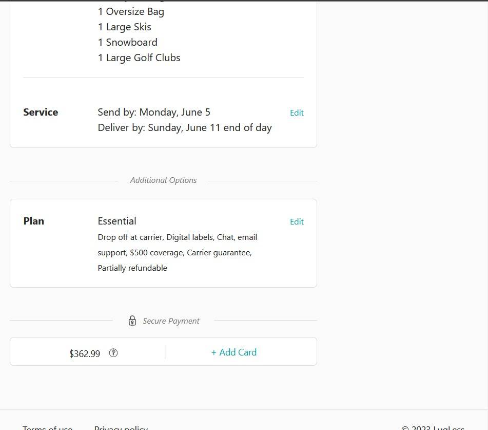The width and height of the screenshot is (488, 430).
Task: Click the 1 Large Golf Clubs entry
Action: click(139, 58)
